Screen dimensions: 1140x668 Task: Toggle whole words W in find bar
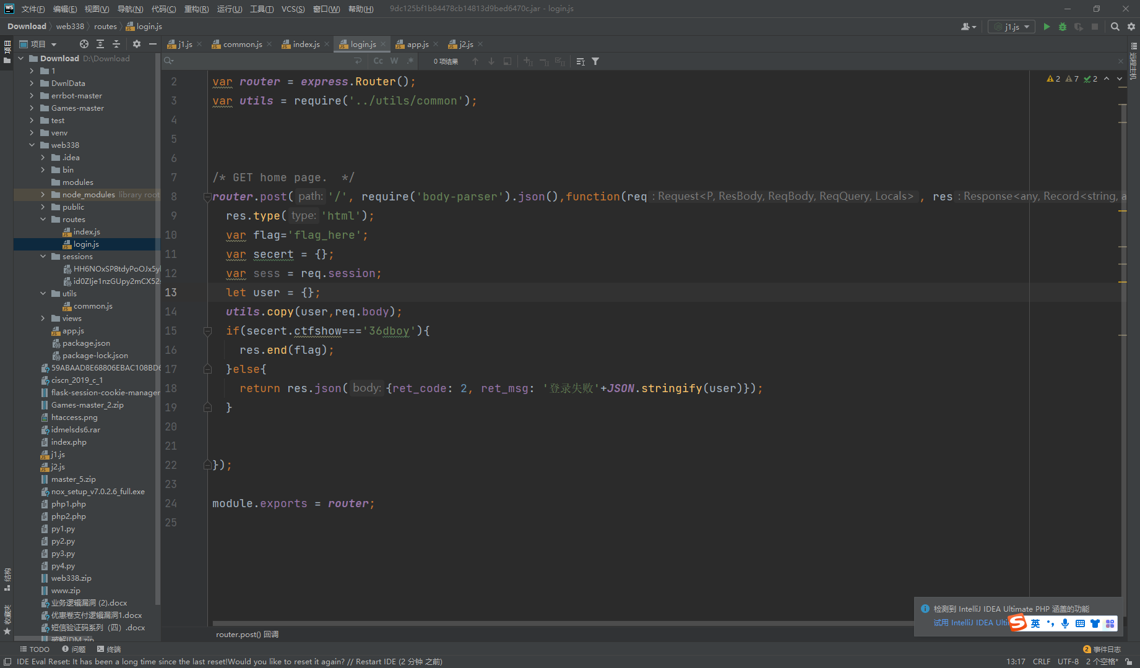click(394, 61)
